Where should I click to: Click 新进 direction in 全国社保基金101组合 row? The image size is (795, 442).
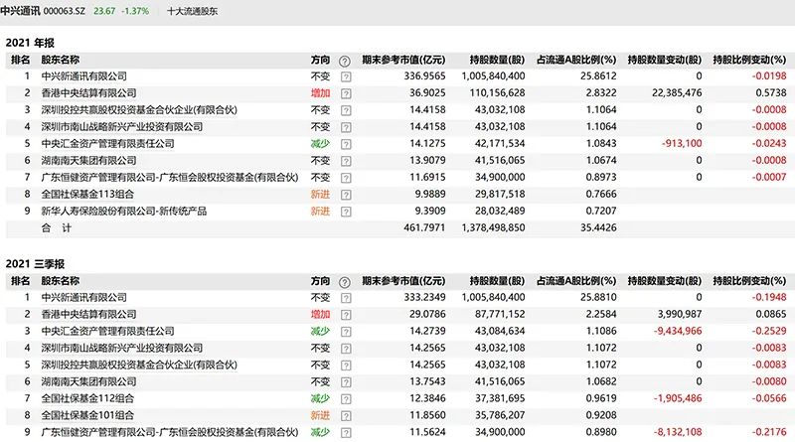click(320, 415)
